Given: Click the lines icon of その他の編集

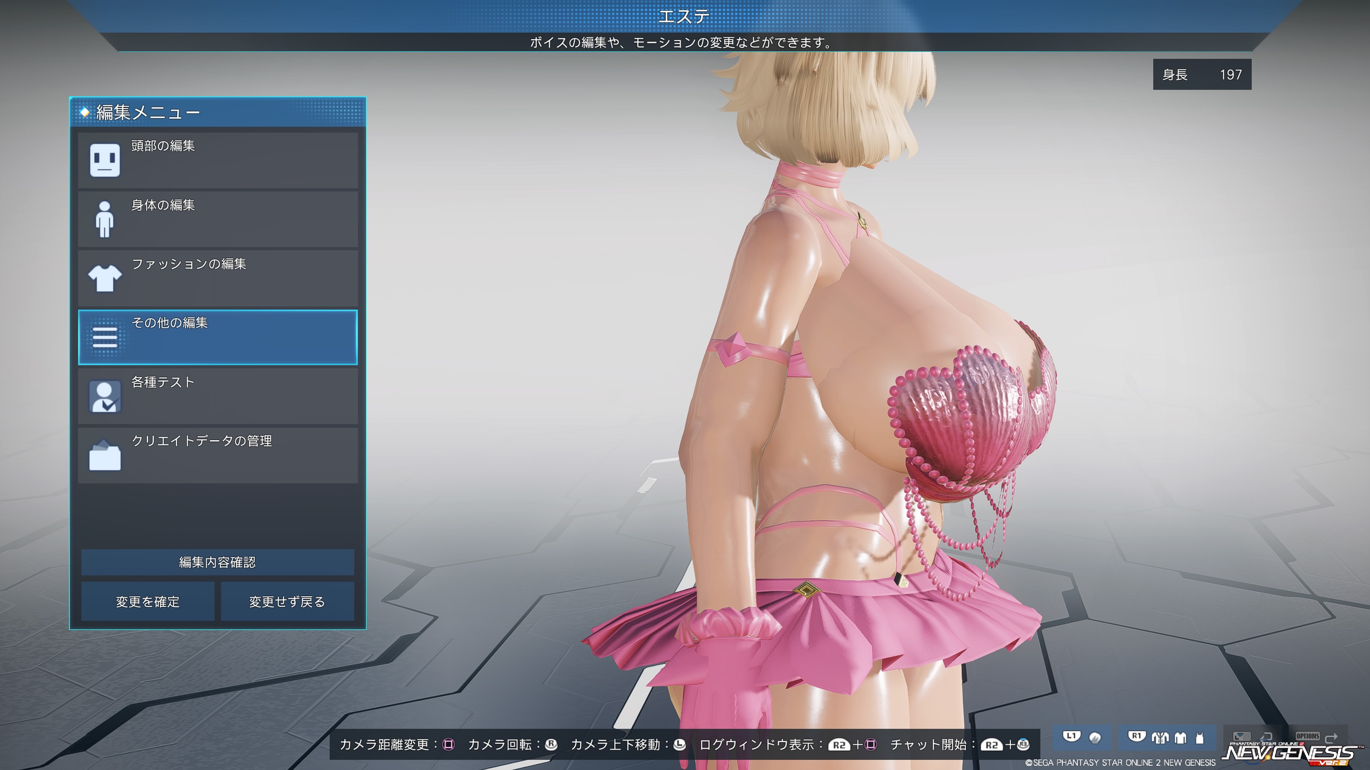Looking at the screenshot, I should coord(105,337).
